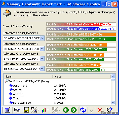The height and width of the screenshot is (115, 119).
Task: Click the info icon beside Assignment
Action: click(x=11, y=86)
